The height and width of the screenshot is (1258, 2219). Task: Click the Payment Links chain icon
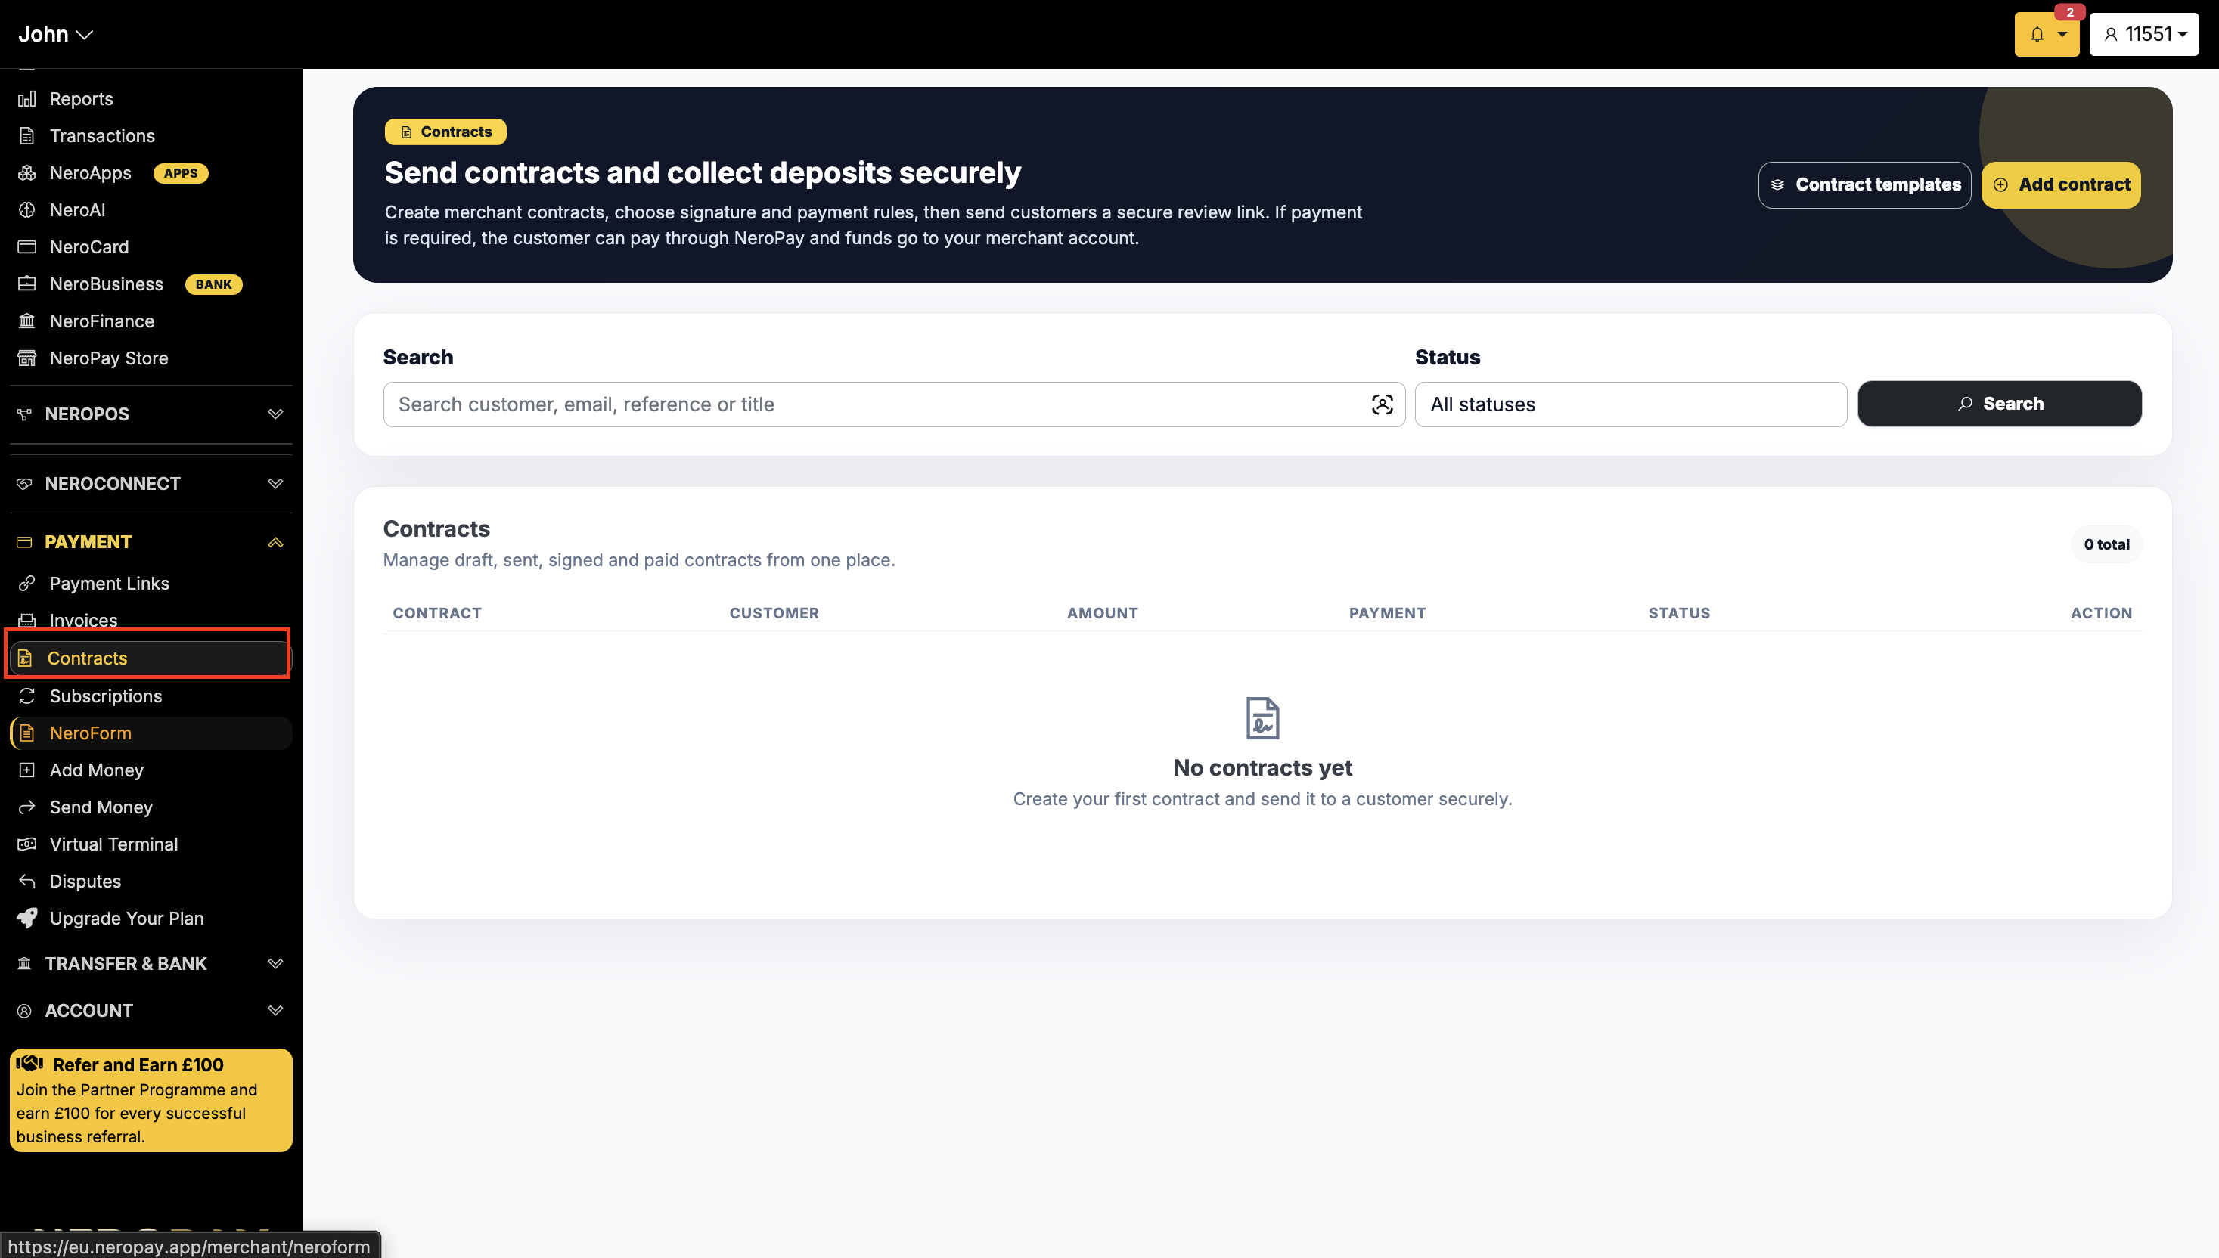click(26, 583)
